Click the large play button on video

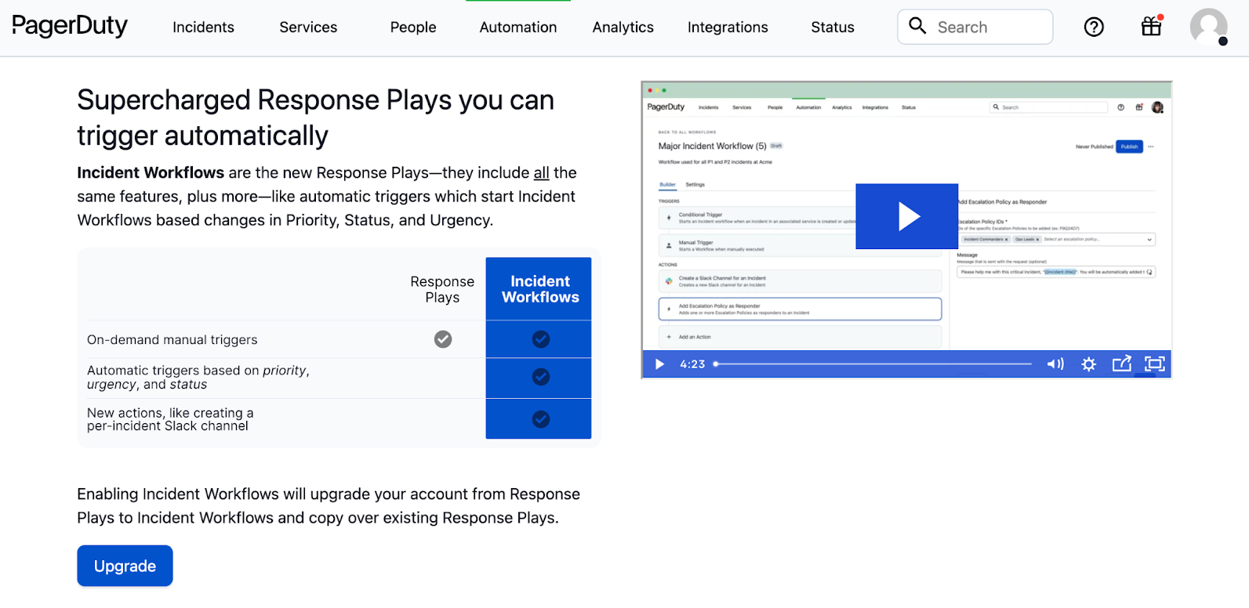[906, 216]
